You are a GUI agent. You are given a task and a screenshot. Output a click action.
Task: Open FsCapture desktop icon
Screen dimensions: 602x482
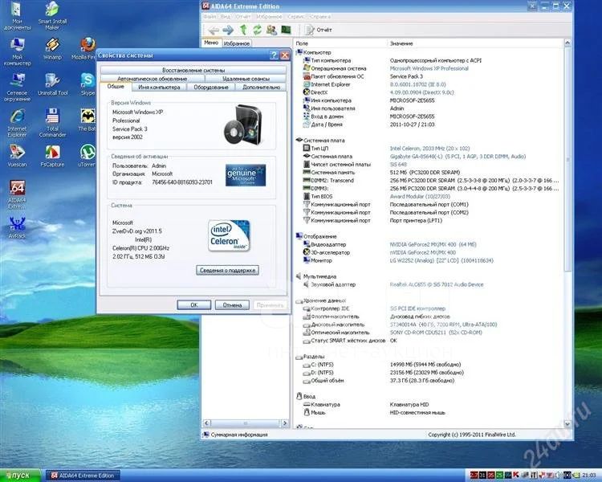click(52, 156)
